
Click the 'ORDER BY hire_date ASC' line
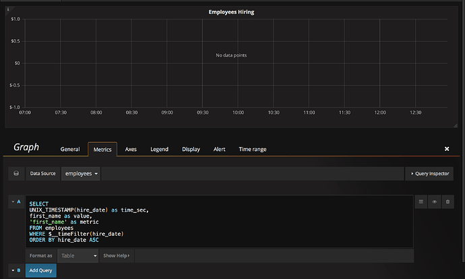click(x=64, y=240)
